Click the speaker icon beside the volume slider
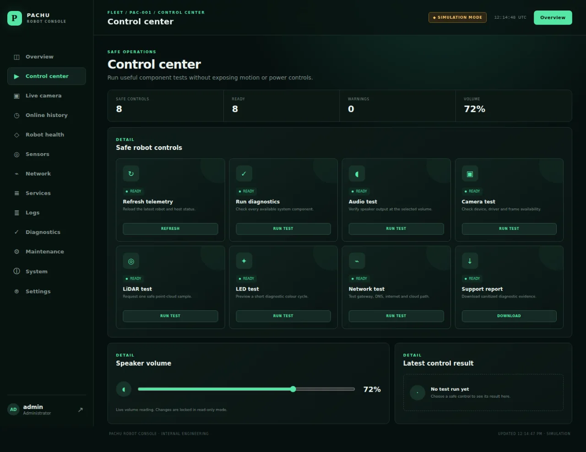 (x=124, y=389)
